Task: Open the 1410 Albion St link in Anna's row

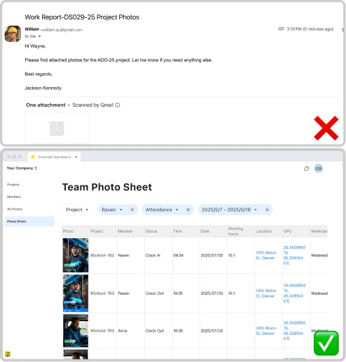Action: (266, 330)
